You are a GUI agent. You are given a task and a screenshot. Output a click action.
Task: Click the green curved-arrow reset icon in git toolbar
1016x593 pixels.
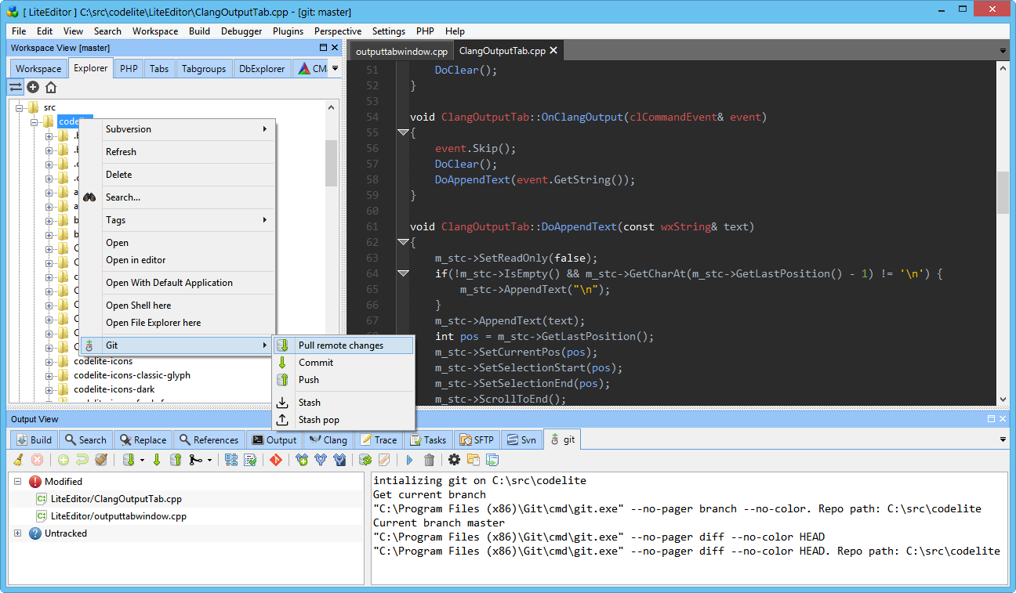click(x=82, y=460)
